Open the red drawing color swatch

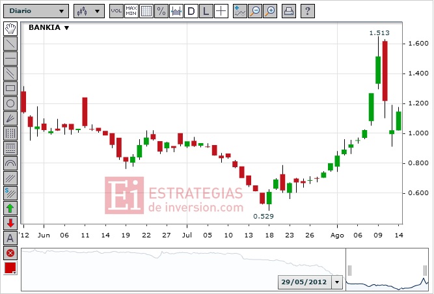click(x=10, y=268)
